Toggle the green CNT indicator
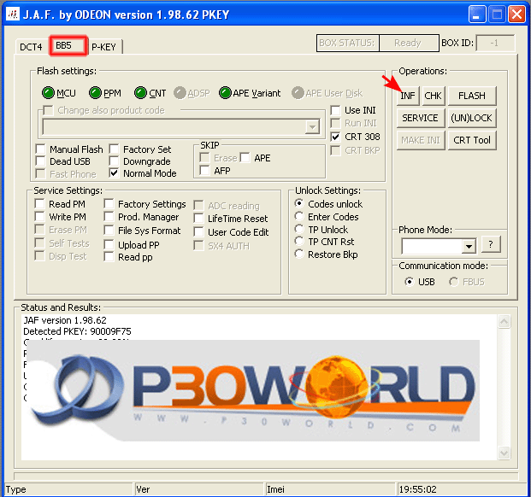531x497 pixels. [x=140, y=93]
